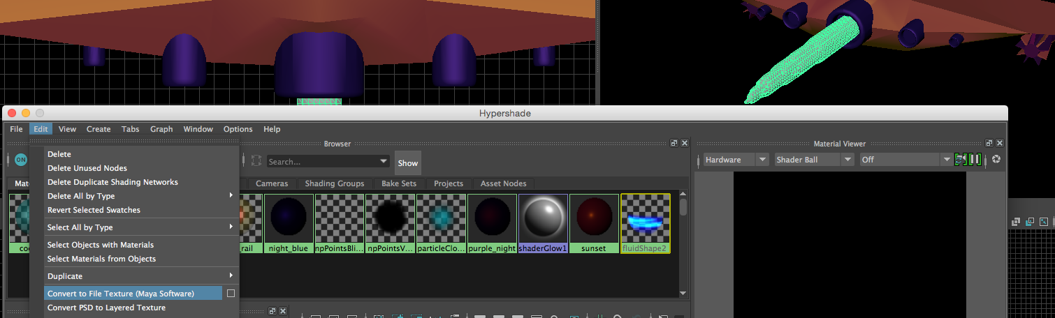
Task: Open the Hardware renderer dropdown
Action: click(x=735, y=160)
